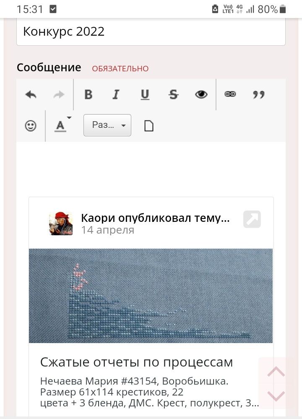Insert spoiler with the eye icon
Screen dimensions: 302x419
point(201,94)
